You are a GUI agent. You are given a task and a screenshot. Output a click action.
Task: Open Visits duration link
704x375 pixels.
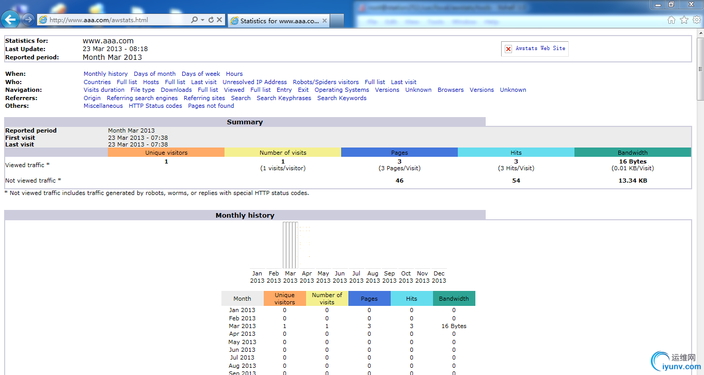click(x=104, y=90)
